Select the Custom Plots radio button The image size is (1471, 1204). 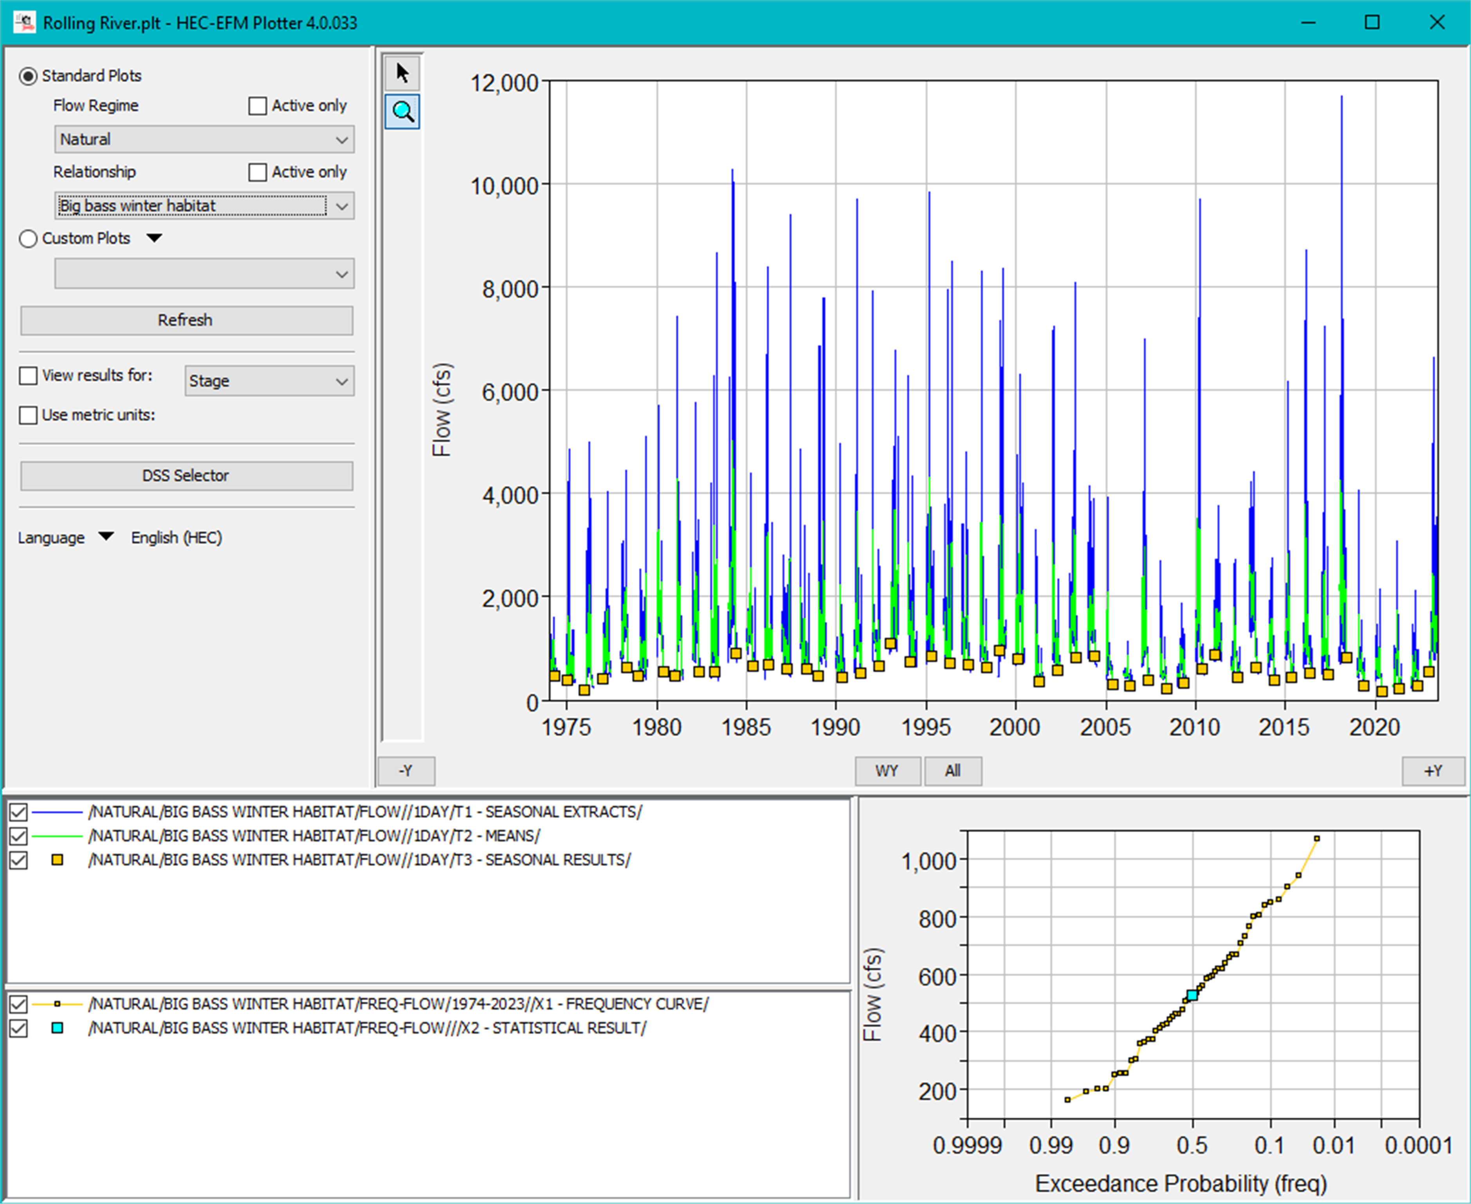29,239
